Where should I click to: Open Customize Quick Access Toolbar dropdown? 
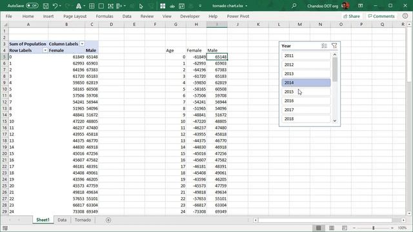pos(200,6)
